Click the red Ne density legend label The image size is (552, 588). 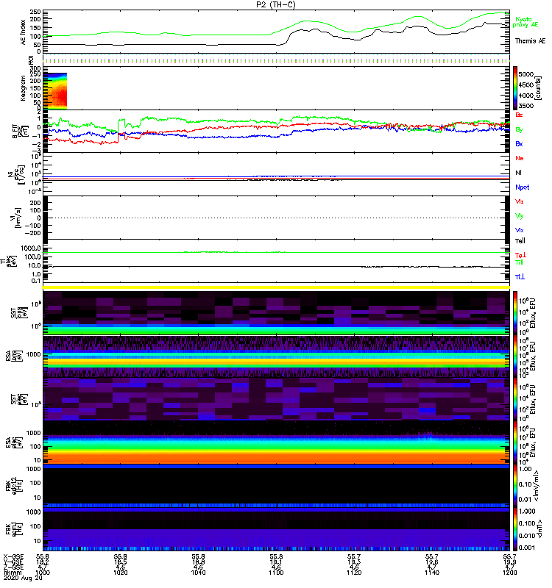(520, 159)
